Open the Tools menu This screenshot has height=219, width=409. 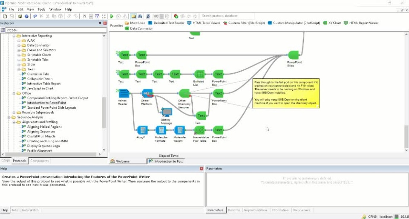click(x=41, y=9)
